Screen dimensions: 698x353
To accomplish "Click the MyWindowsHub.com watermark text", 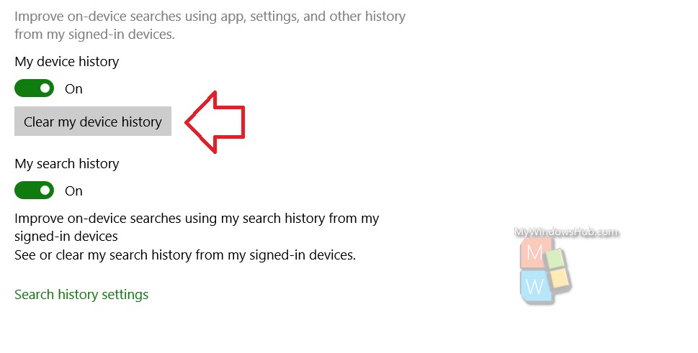I will coord(565,231).
